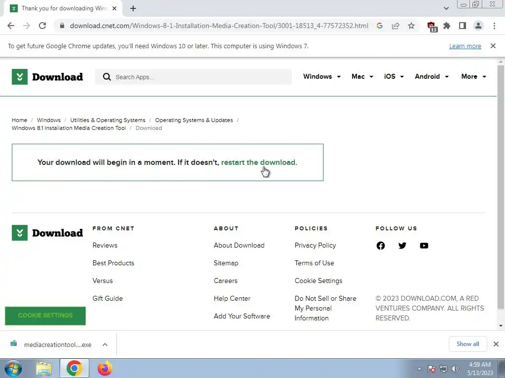The image size is (505, 378).
Task: Open the Help Center link
Action: click(x=232, y=298)
